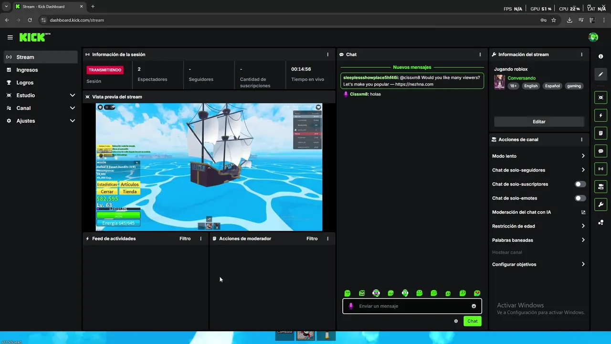
Task: Open a new browser tab
Action: (93, 7)
